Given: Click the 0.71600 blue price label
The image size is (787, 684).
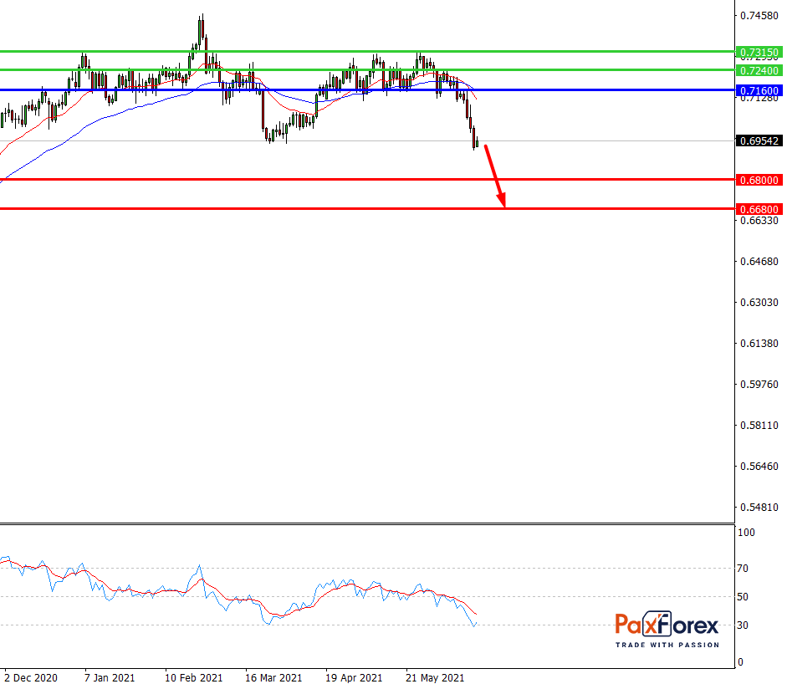Looking at the screenshot, I should [x=759, y=91].
